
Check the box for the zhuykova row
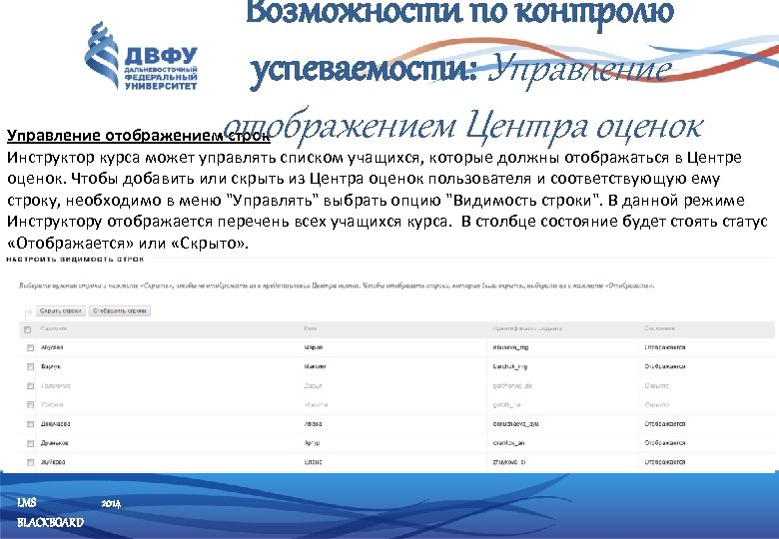point(30,462)
